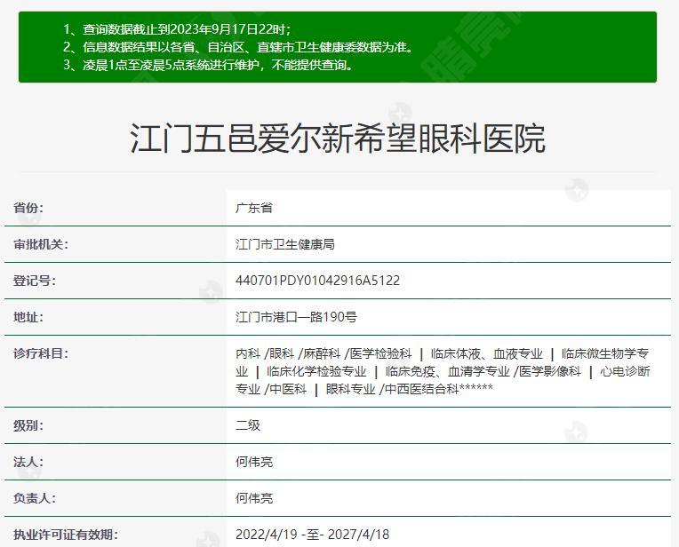Screen dimensions: 679x547
Task: Click the 法人 label
Action: click(x=28, y=462)
